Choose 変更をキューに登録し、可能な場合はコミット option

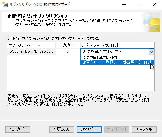[x=117, y=62]
